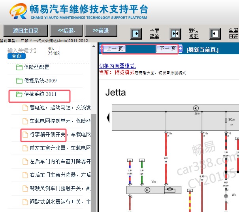Click the right arrow icon after 下一页
This screenshot has width=239, height=212.
(180, 49)
